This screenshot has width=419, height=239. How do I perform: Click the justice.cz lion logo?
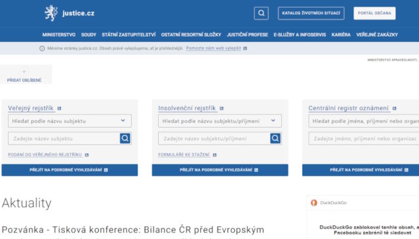click(x=50, y=13)
